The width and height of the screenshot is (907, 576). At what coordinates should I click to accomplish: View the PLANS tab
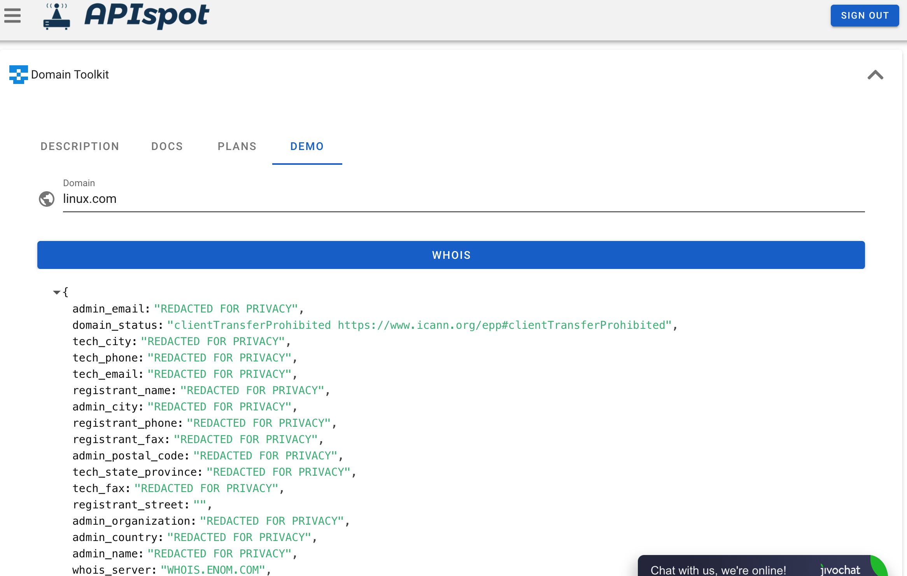click(237, 147)
